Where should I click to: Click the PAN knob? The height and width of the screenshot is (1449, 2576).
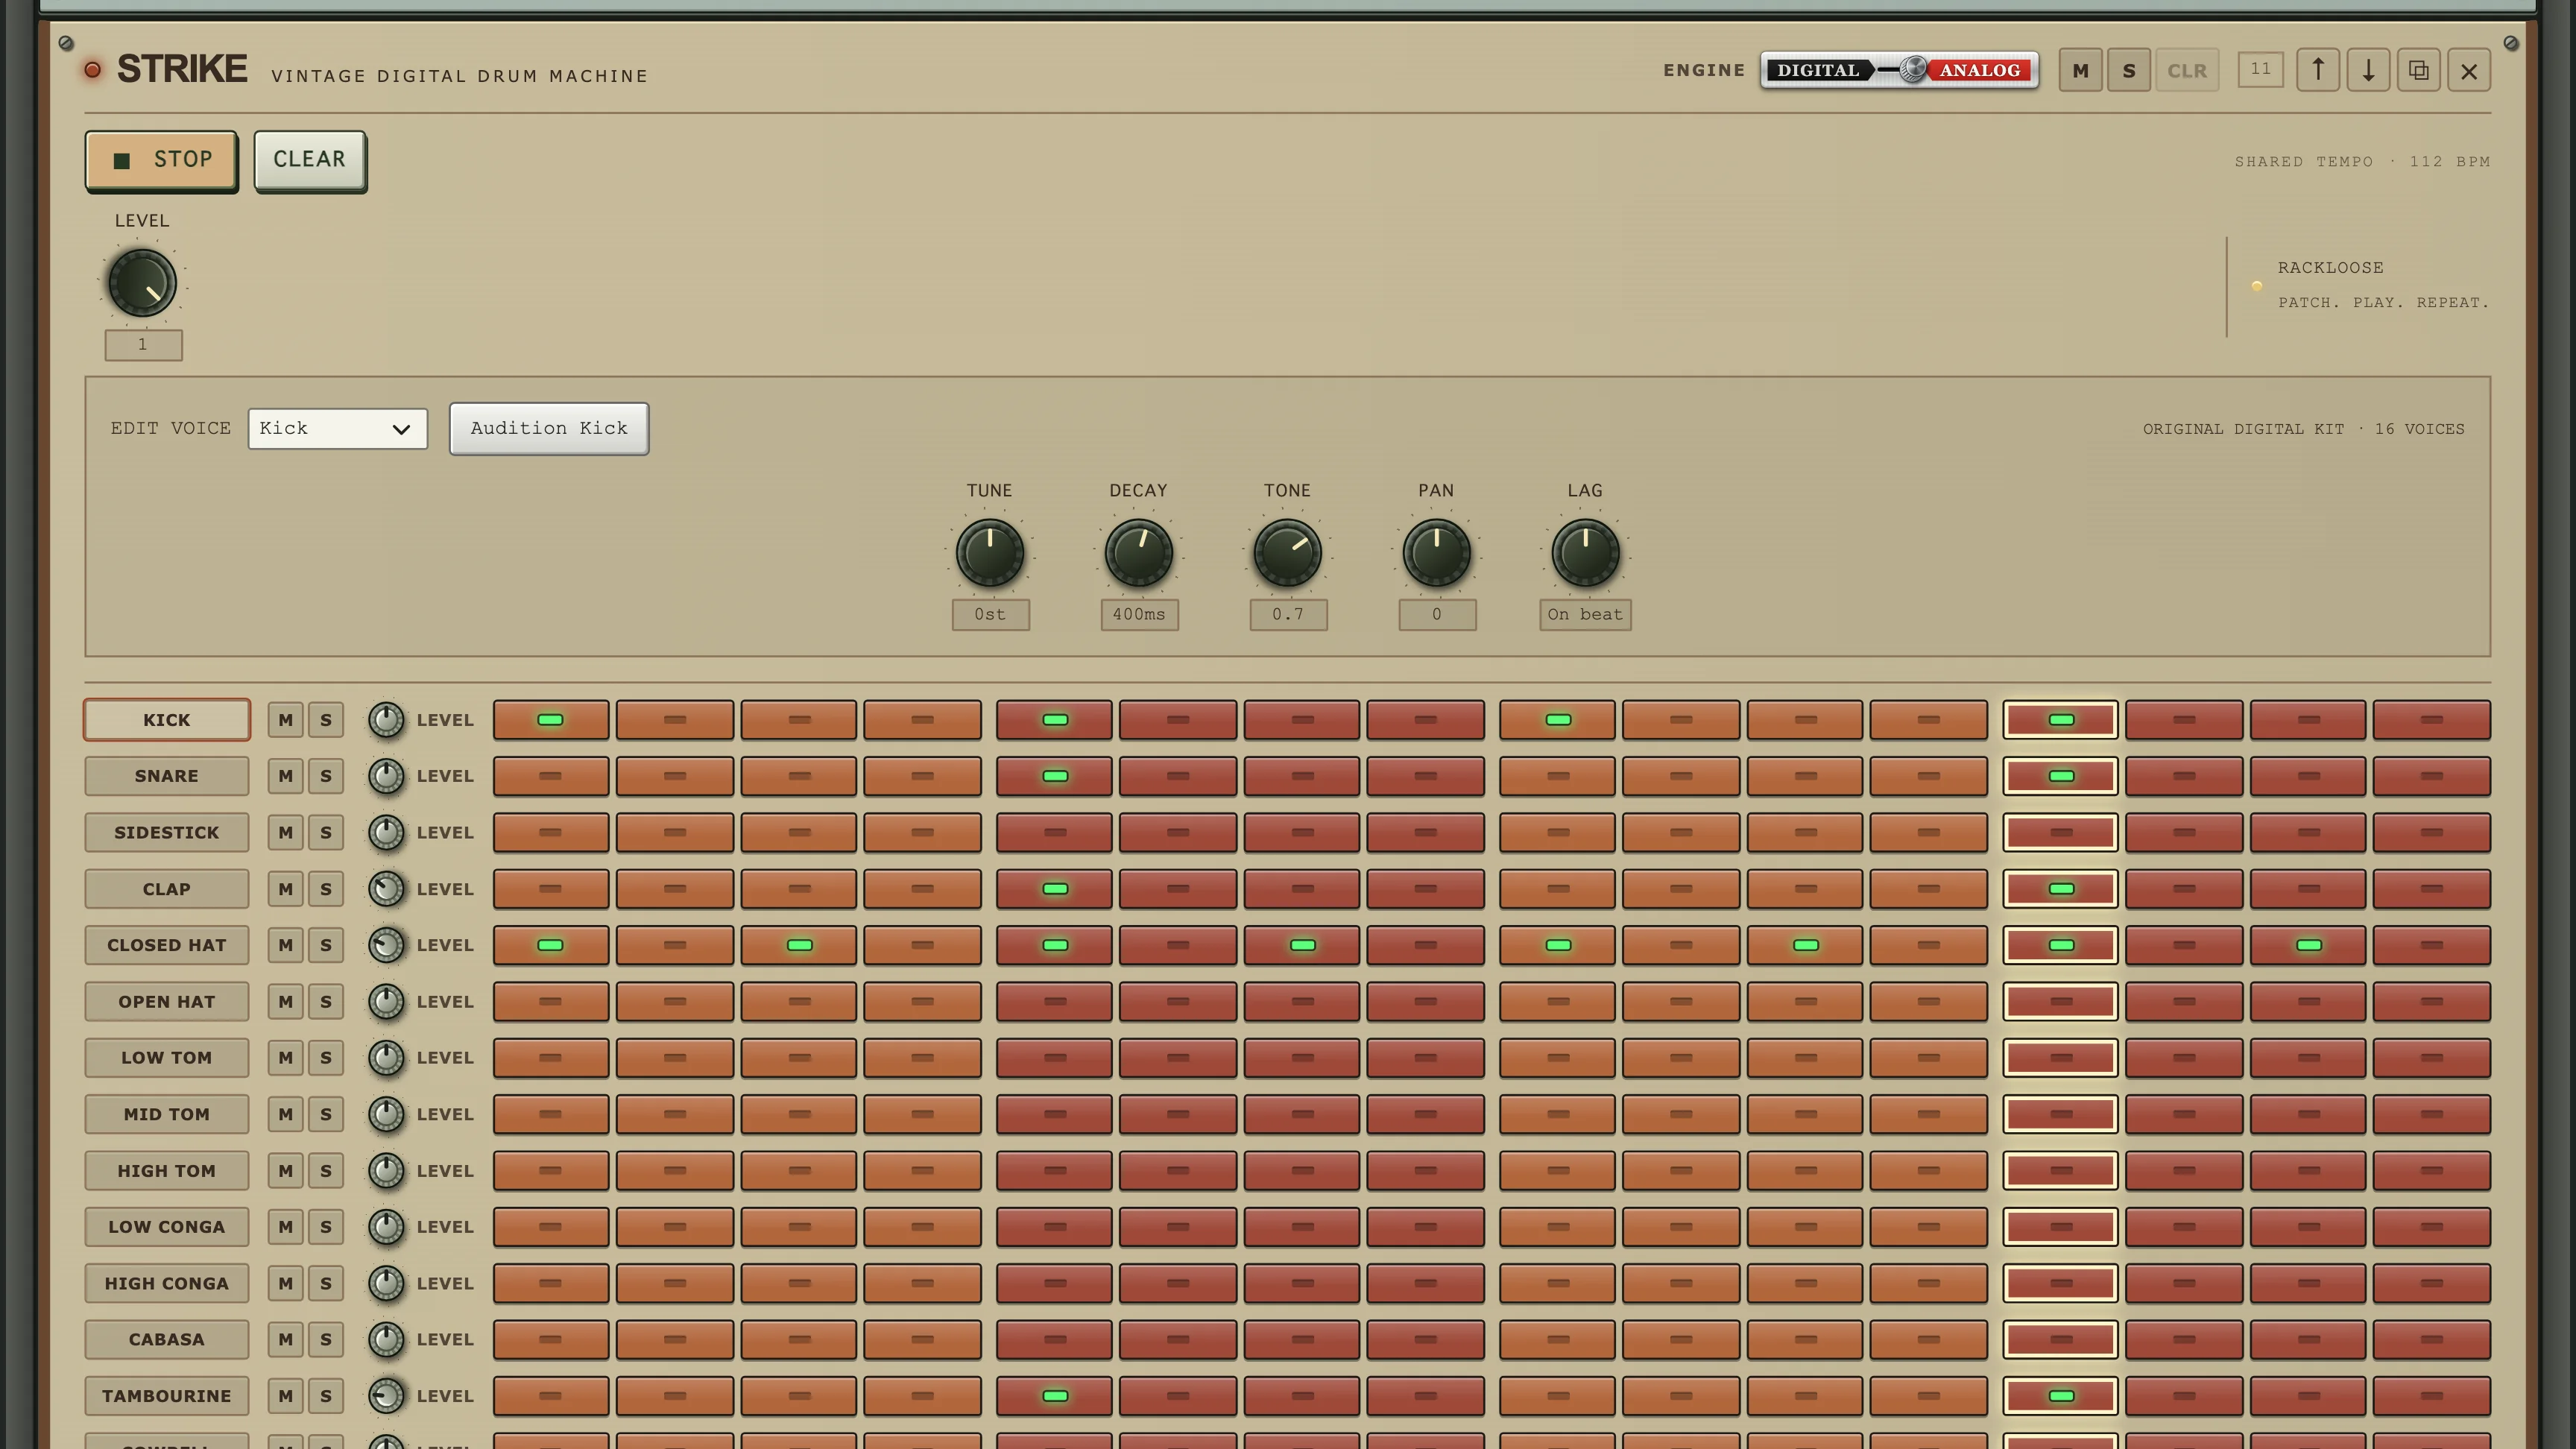pos(1436,553)
